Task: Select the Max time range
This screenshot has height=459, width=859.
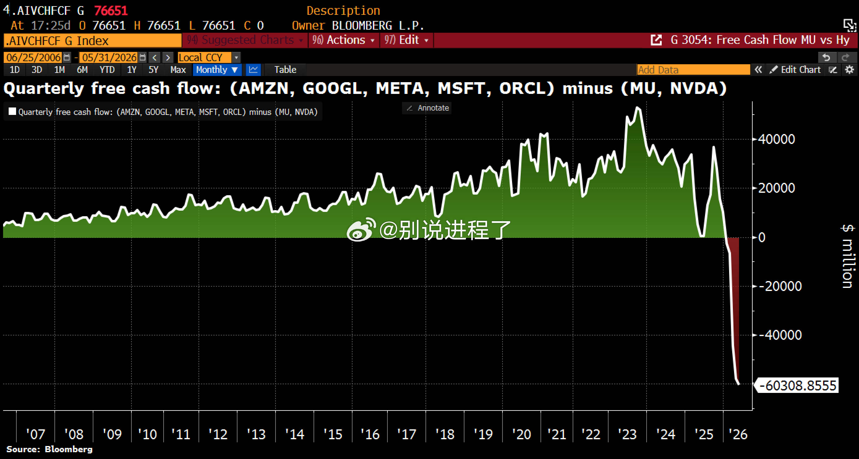Action: pos(178,69)
